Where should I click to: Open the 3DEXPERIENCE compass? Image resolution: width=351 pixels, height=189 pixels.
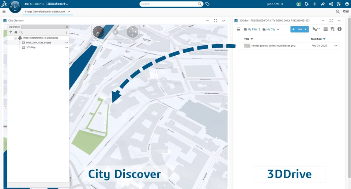(15, 7)
